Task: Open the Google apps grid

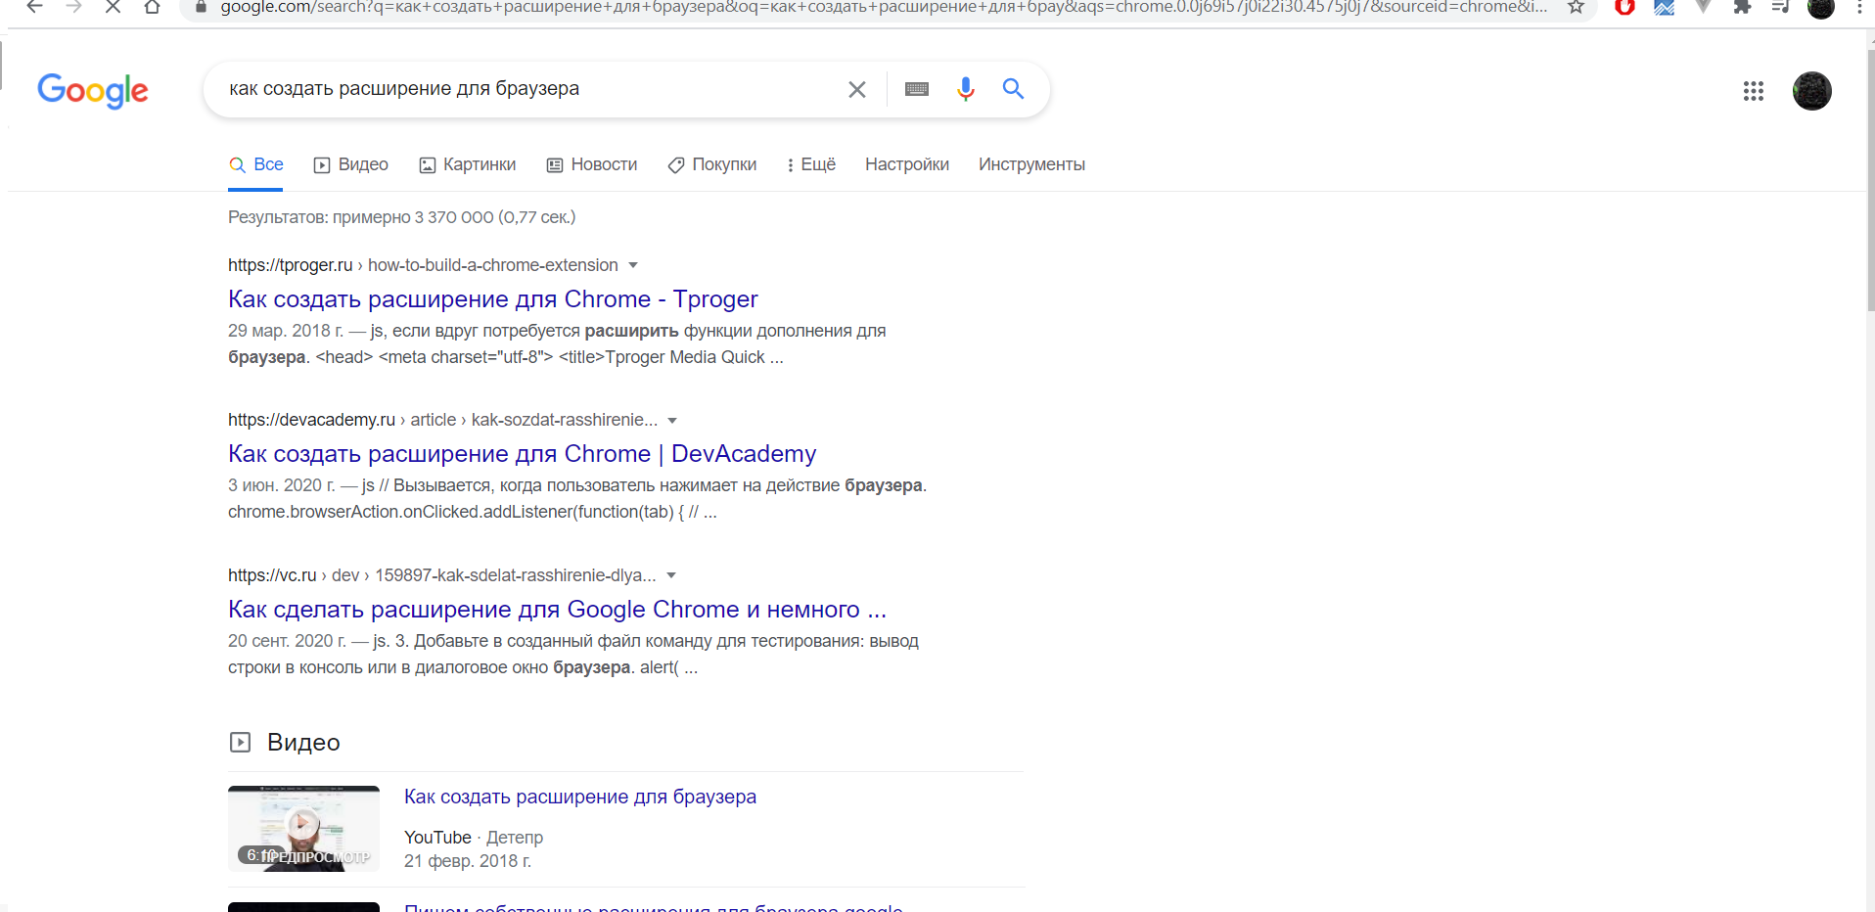Action: coord(1754,91)
